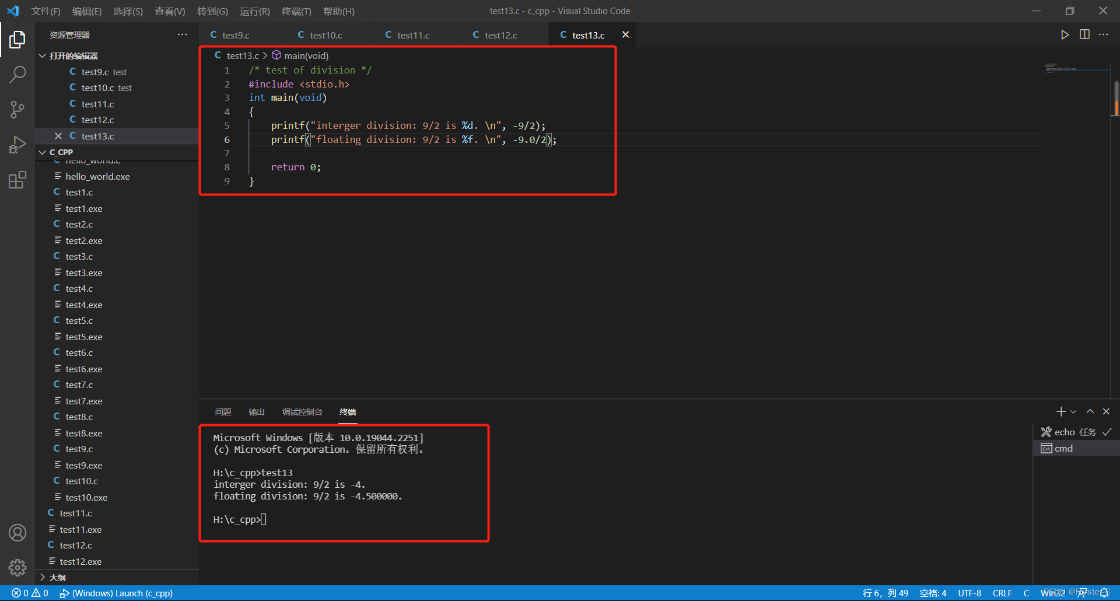Switch to Problems panel tab
This screenshot has height=601, width=1120.
pos(223,412)
